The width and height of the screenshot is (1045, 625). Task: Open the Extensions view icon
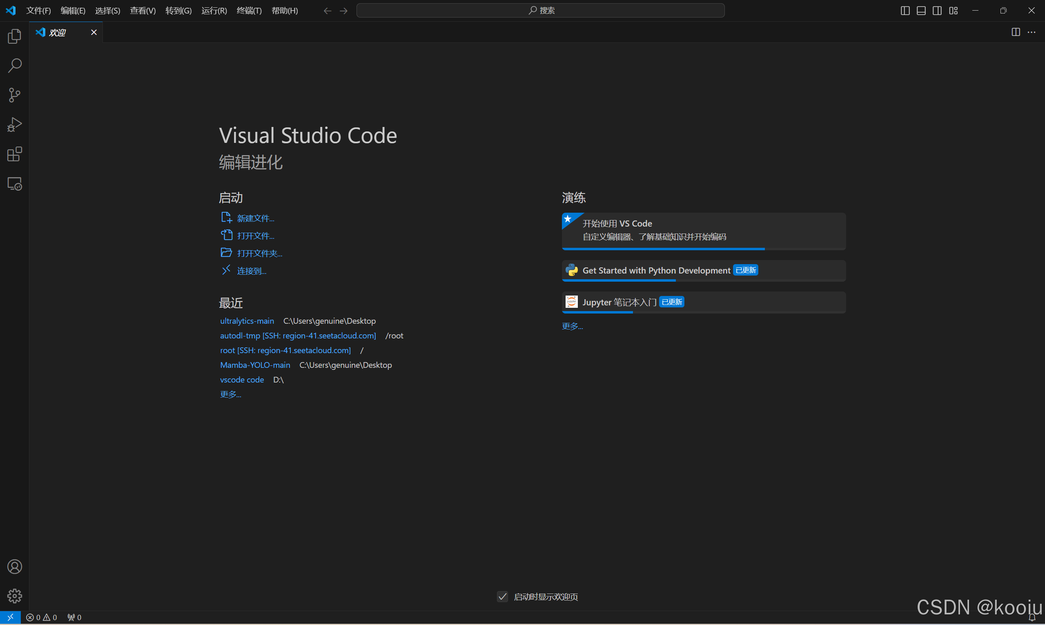[x=14, y=154]
